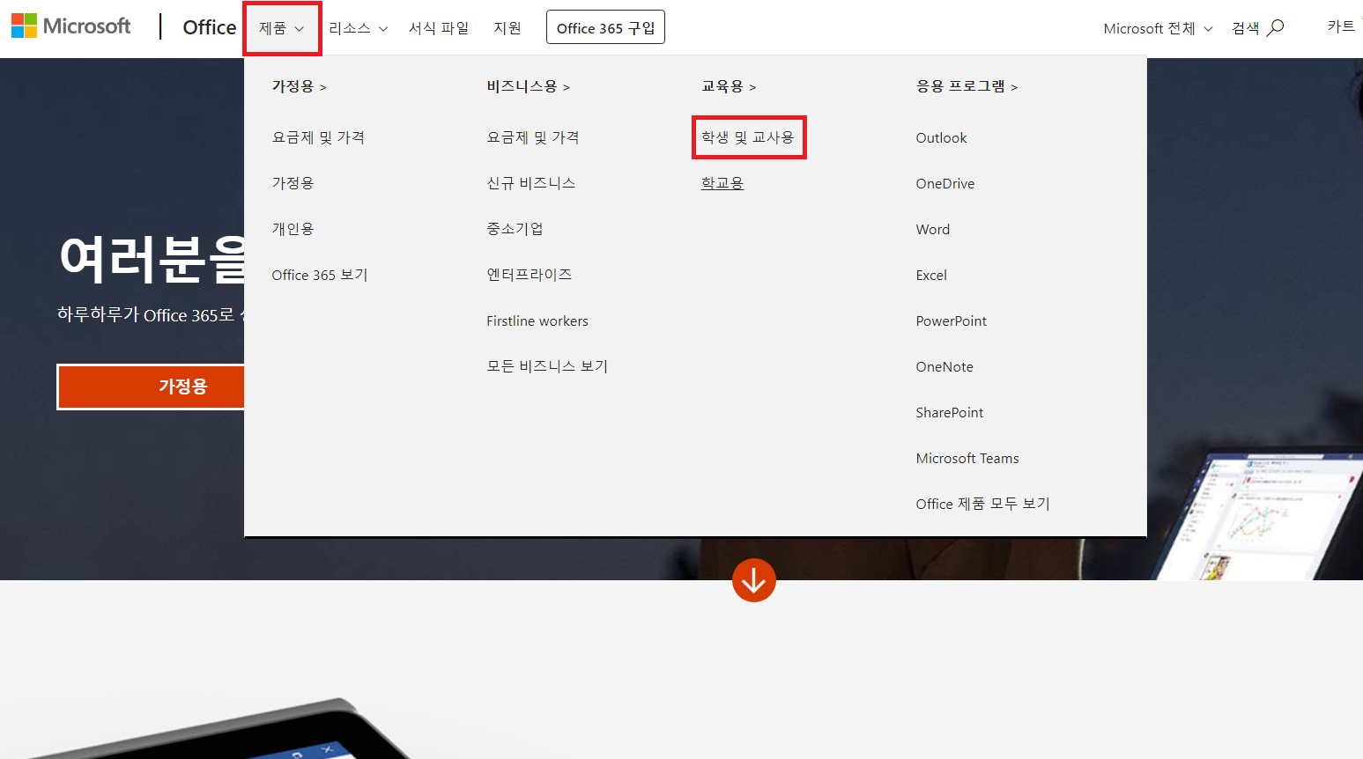The width and height of the screenshot is (1363, 759).
Task: Open Microsoft Teams from the apps list
Action: tap(967, 458)
